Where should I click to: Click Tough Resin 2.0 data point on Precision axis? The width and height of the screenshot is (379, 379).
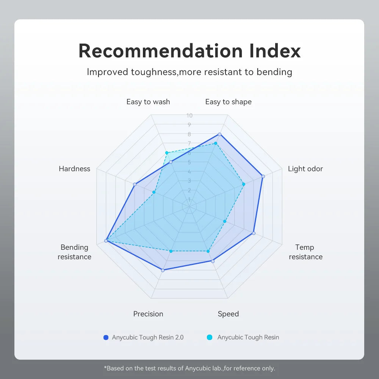point(163,270)
